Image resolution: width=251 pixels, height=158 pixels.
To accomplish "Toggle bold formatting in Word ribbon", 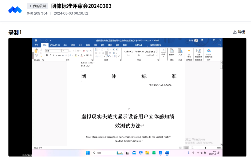I will pyautogui.click(x=46, y=55).
